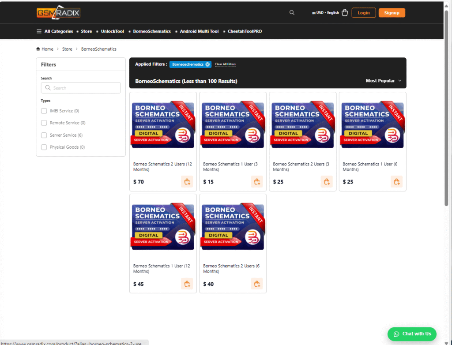This screenshot has height=345, width=452.
Task: Go to Home via breadcrumb house icon
Action: [x=38, y=49]
